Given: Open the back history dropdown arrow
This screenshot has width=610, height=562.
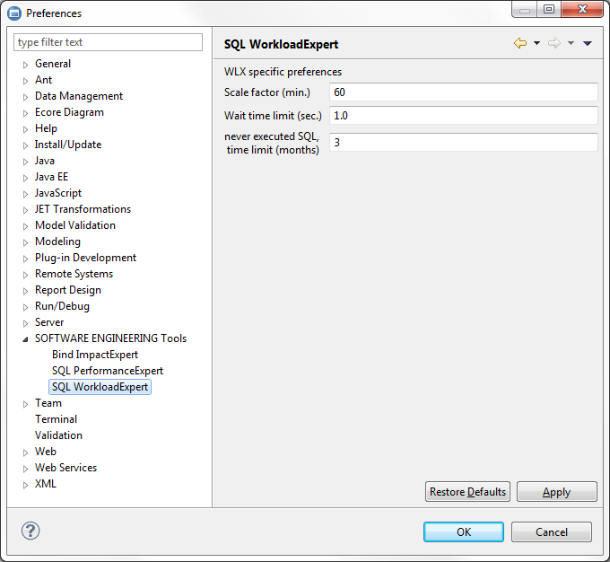Looking at the screenshot, I should 536,43.
